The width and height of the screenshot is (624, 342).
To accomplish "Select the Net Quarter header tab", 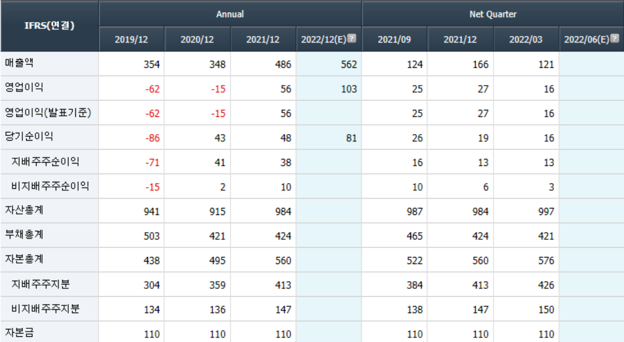I will point(493,14).
